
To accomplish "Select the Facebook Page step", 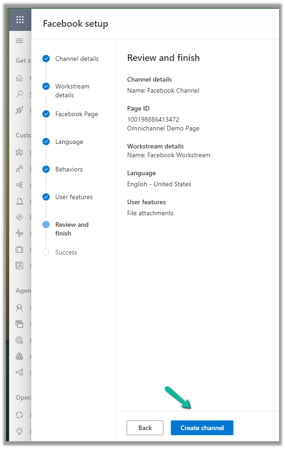I will tap(76, 114).
